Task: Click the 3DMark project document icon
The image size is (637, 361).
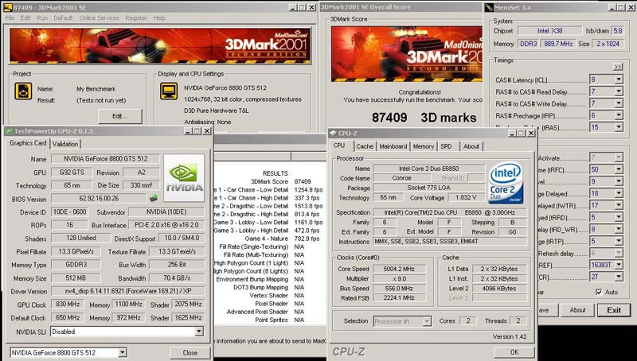Action: [23, 91]
